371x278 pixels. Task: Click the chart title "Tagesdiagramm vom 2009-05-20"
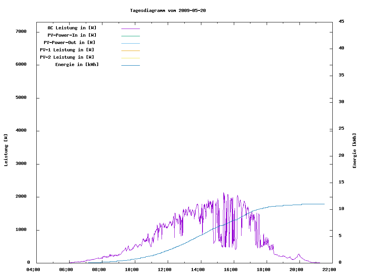(x=168, y=10)
